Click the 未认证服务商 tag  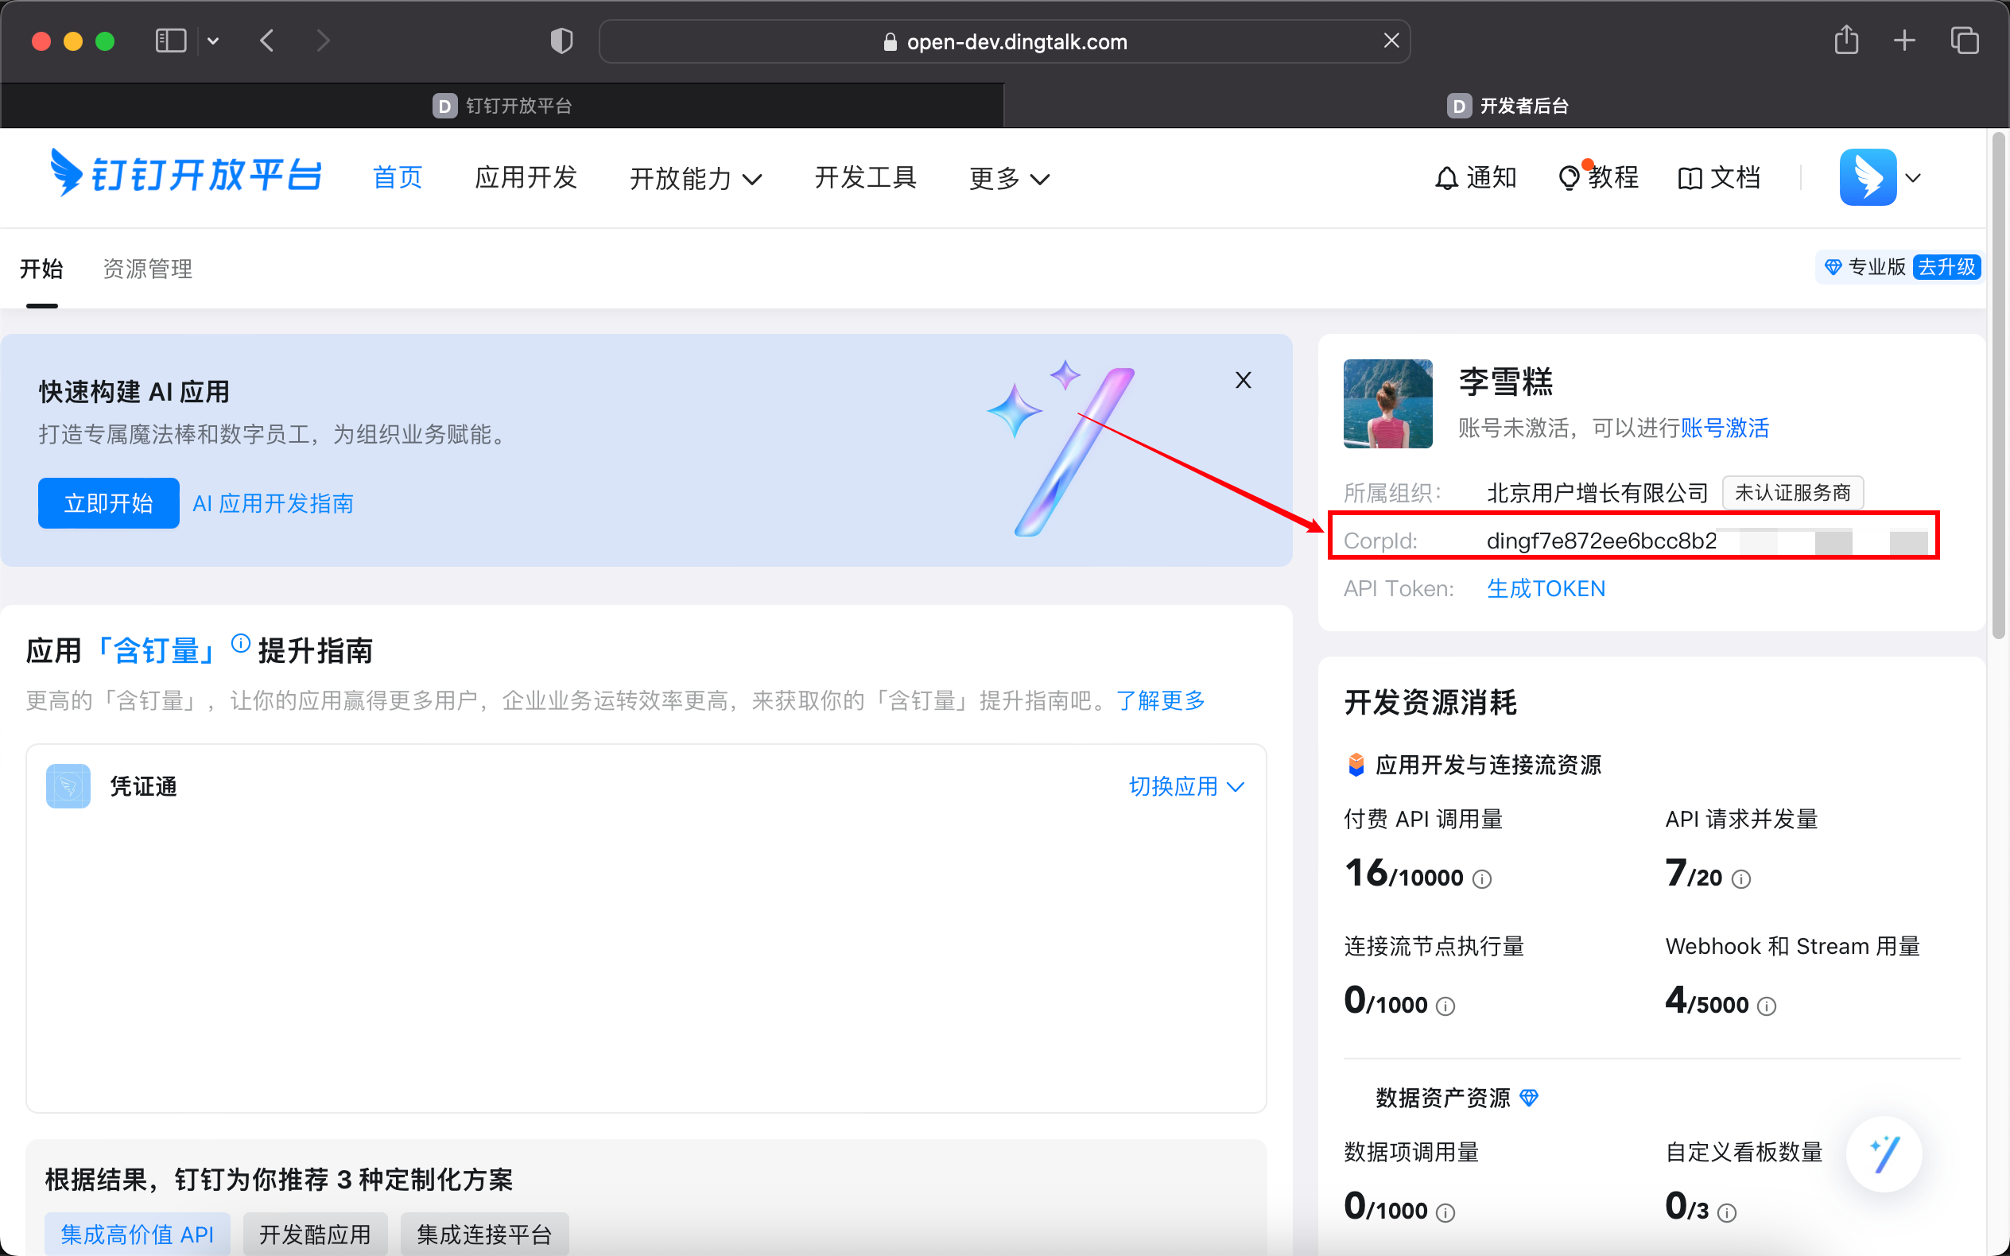(1793, 493)
